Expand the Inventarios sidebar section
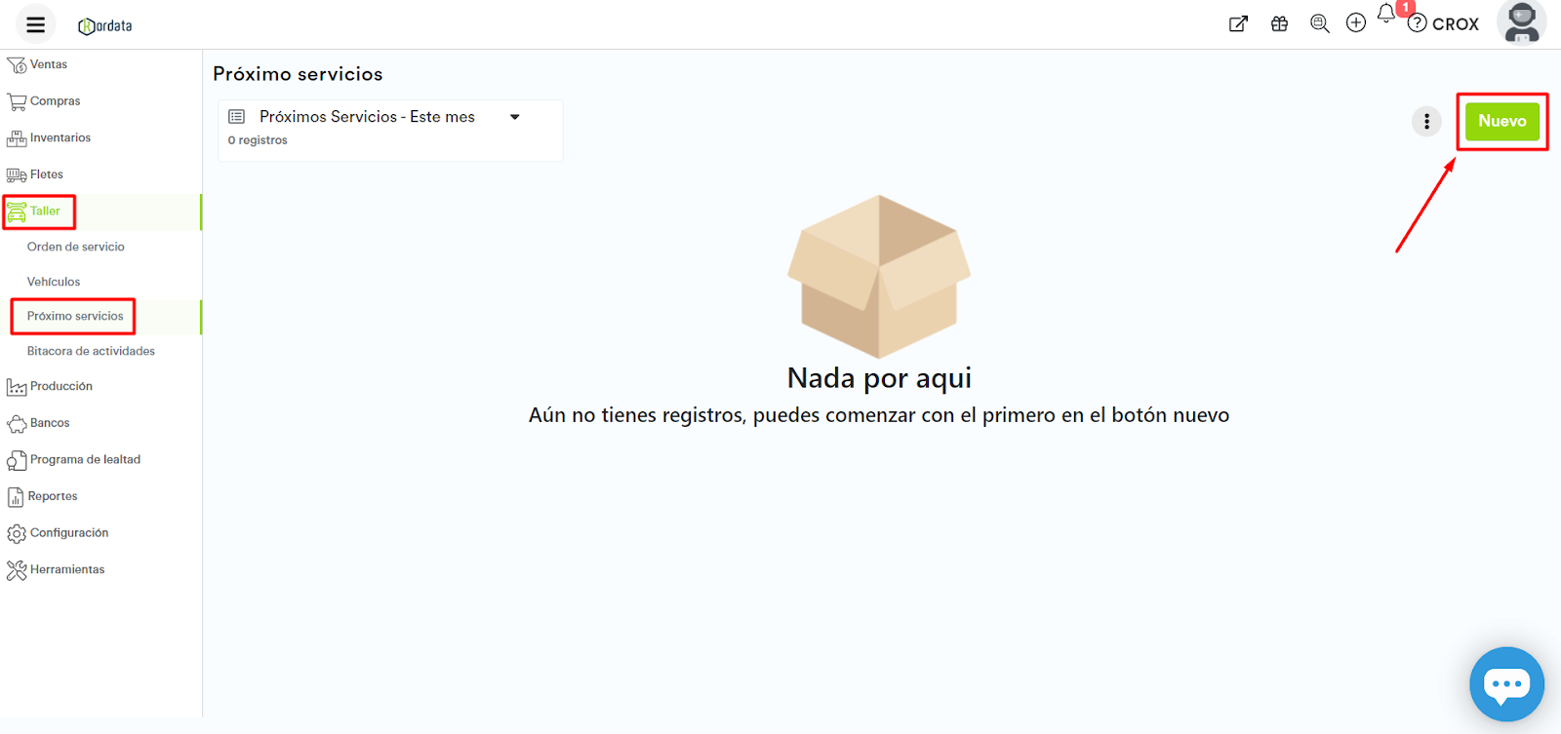Viewport: 1561px width, 734px height. tap(60, 138)
